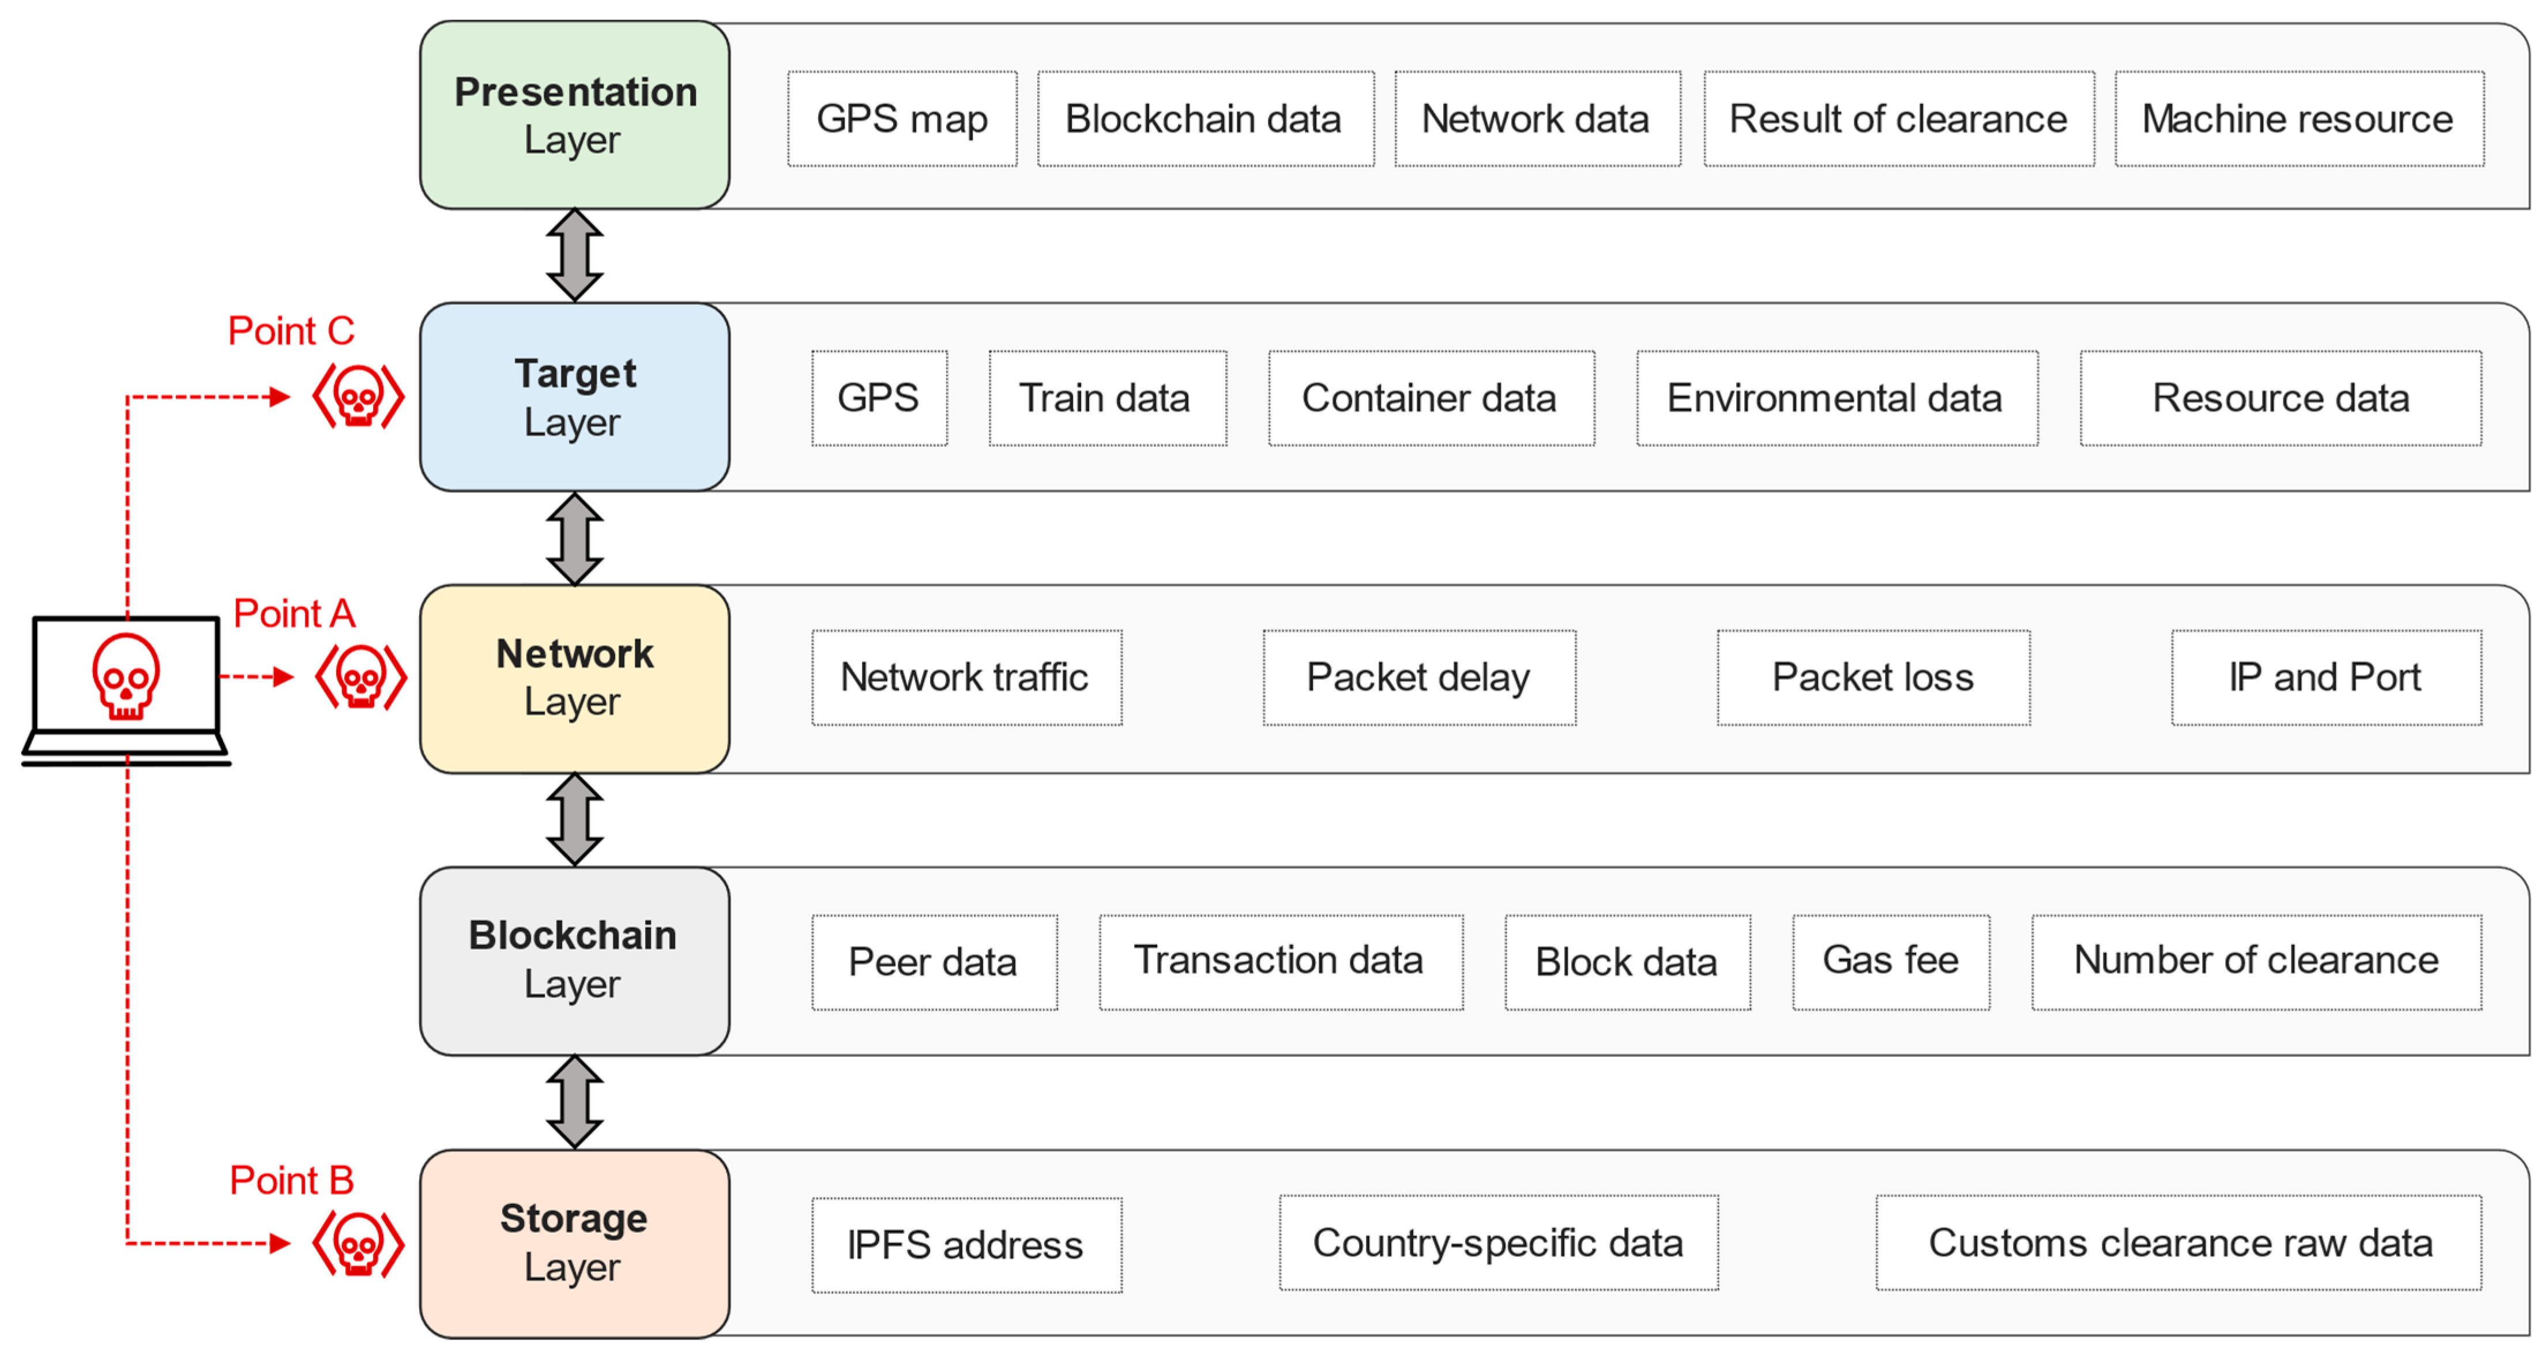Click the arrow between Network and Blockchain layers

pyautogui.click(x=575, y=820)
